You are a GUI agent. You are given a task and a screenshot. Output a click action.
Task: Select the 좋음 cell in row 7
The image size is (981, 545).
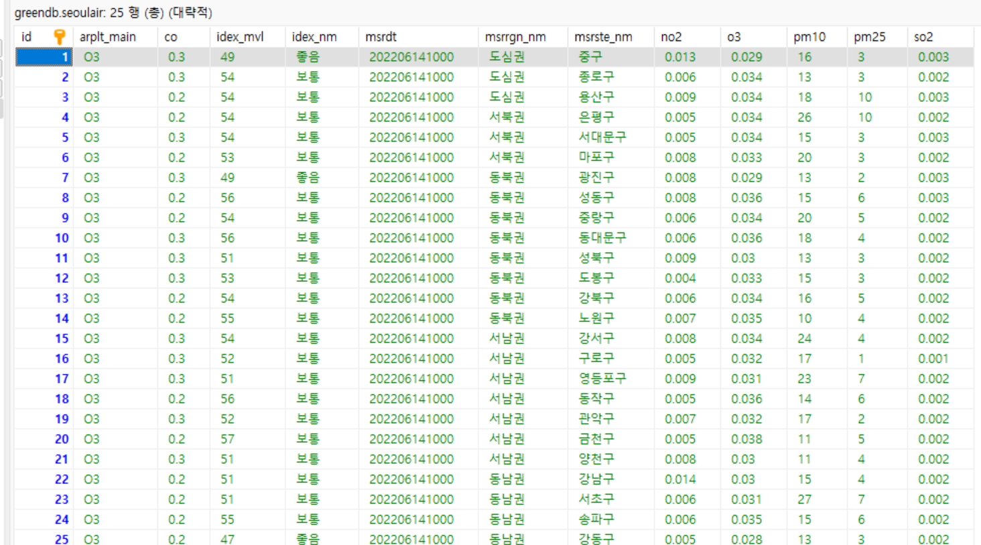coord(308,178)
